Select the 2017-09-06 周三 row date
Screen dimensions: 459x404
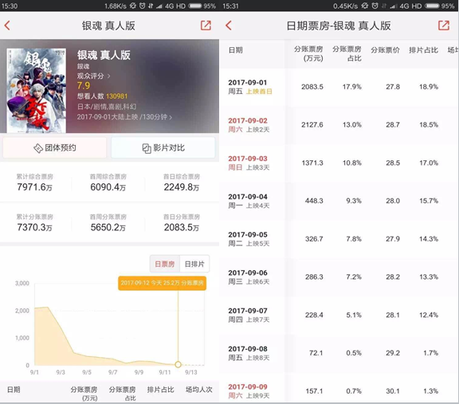click(249, 277)
